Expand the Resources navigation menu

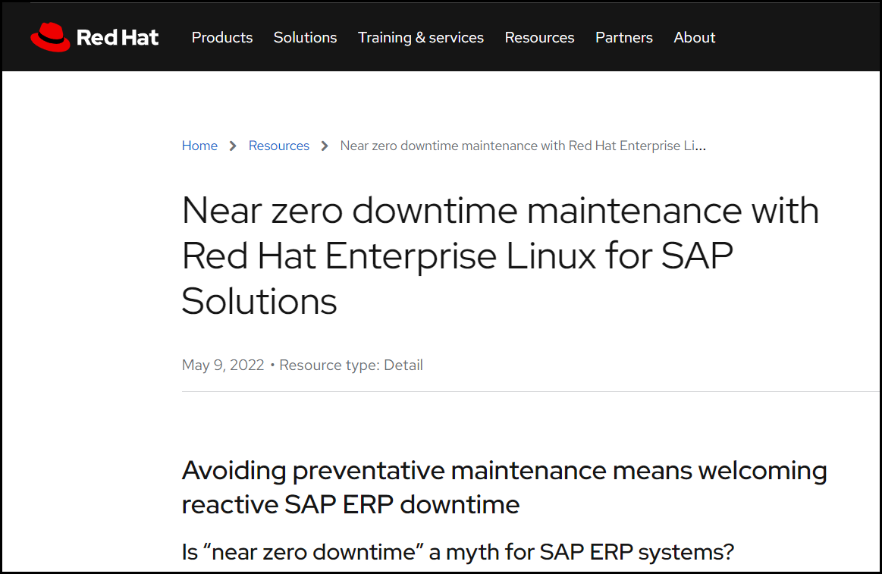(539, 38)
